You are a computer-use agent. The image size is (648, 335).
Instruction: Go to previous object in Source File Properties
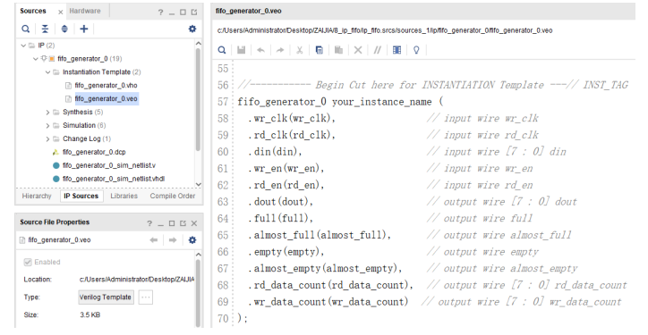tap(154, 240)
